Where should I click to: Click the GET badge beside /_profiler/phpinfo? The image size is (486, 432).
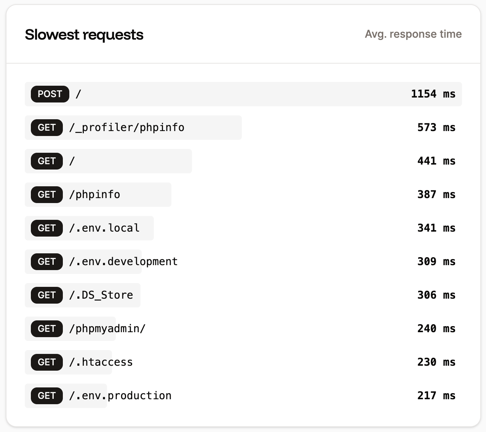click(46, 128)
